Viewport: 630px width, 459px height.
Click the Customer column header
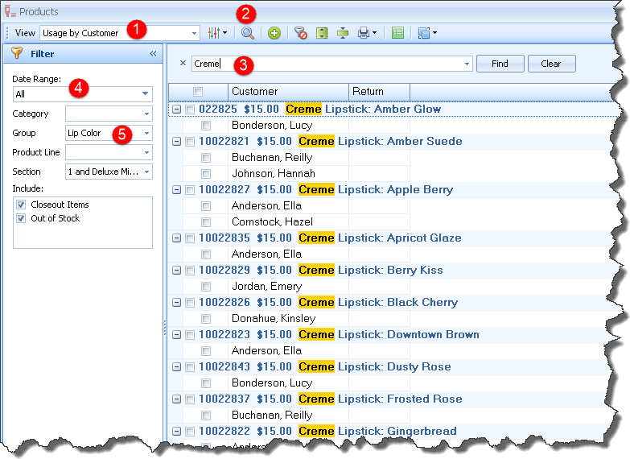pyautogui.click(x=288, y=92)
